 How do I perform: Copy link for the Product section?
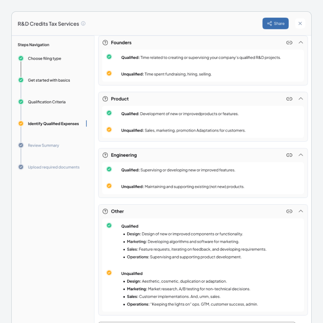coord(289,99)
